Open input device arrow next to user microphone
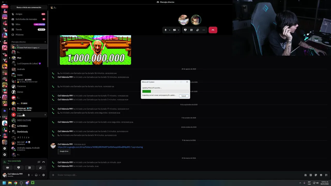Image resolution: width=331 pixels, height=186 pixels. [32, 175]
